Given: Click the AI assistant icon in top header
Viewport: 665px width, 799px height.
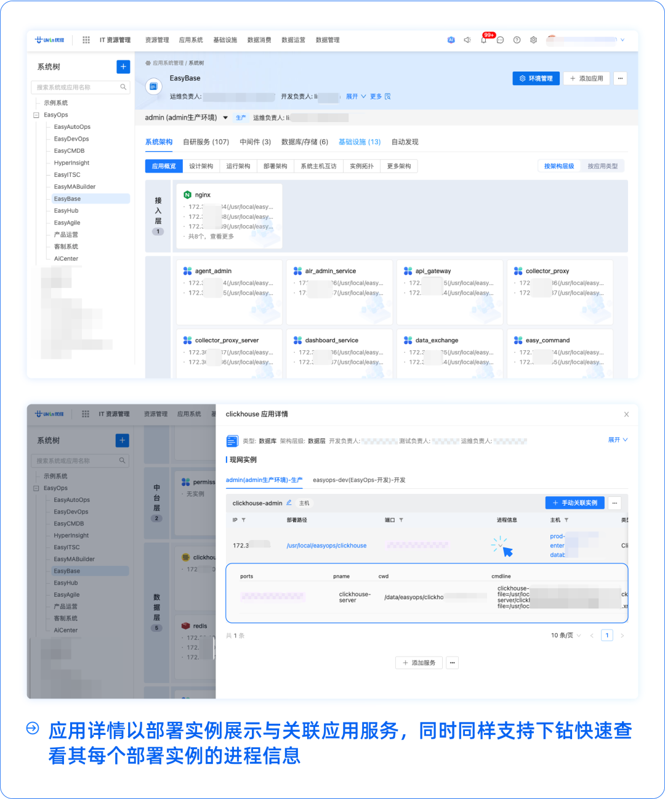Looking at the screenshot, I should point(451,40).
